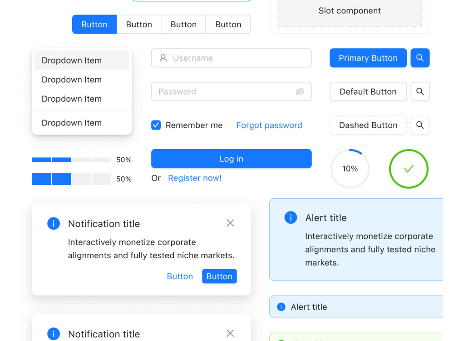The image size is (454, 341).
Task: Uncheck the Remember me checkbox
Action: [156, 125]
